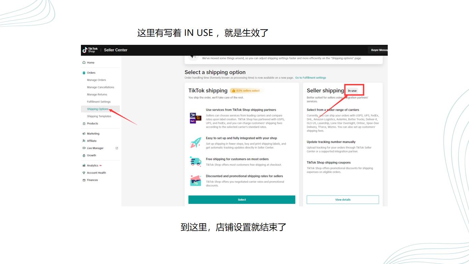Click the Home icon in sidebar
Screen dimensions: 469x264
pyautogui.click(x=84, y=63)
